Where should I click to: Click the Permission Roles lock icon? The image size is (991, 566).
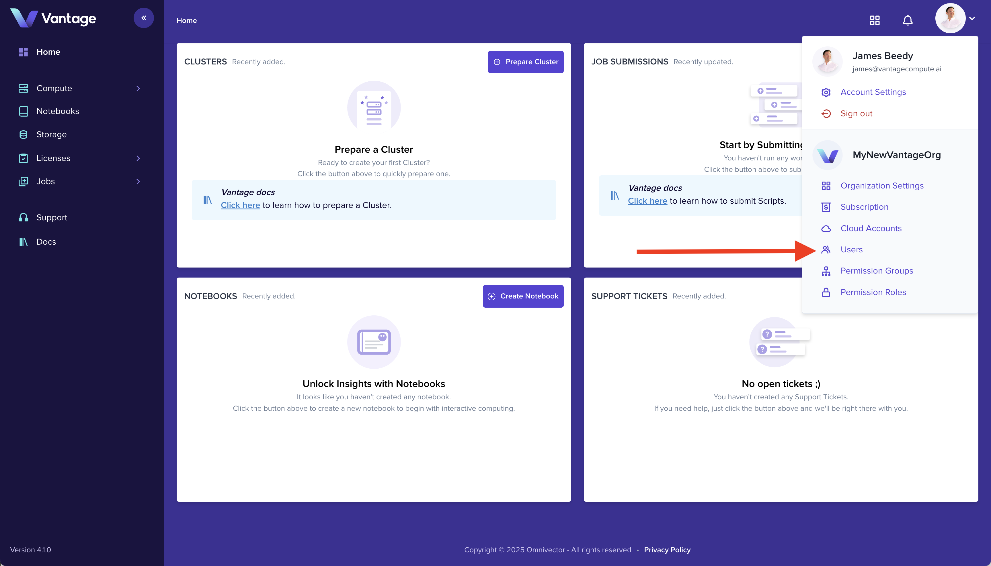tap(826, 292)
